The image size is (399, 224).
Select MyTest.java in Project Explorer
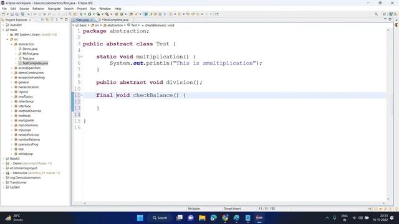31,54
